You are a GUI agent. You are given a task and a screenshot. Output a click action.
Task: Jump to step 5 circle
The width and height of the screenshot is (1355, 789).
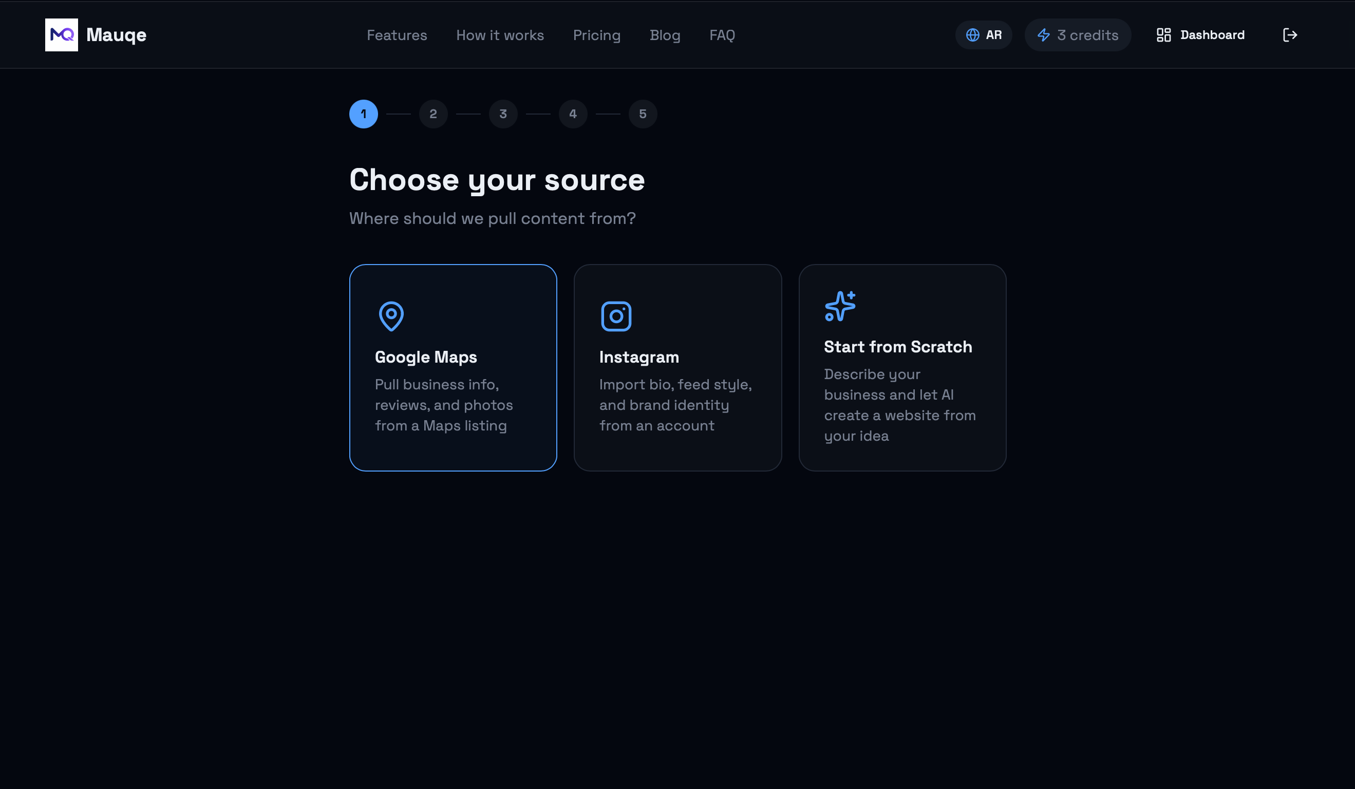click(643, 114)
